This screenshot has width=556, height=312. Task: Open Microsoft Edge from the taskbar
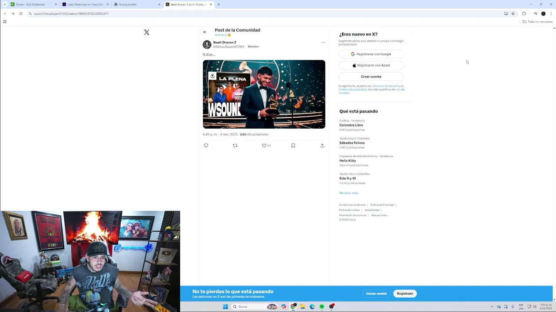pos(312,307)
